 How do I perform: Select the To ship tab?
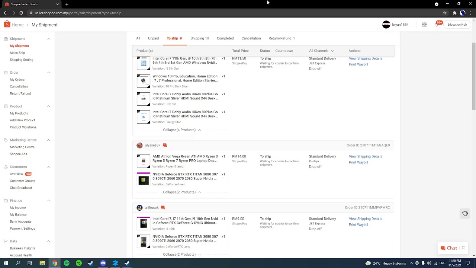(174, 38)
